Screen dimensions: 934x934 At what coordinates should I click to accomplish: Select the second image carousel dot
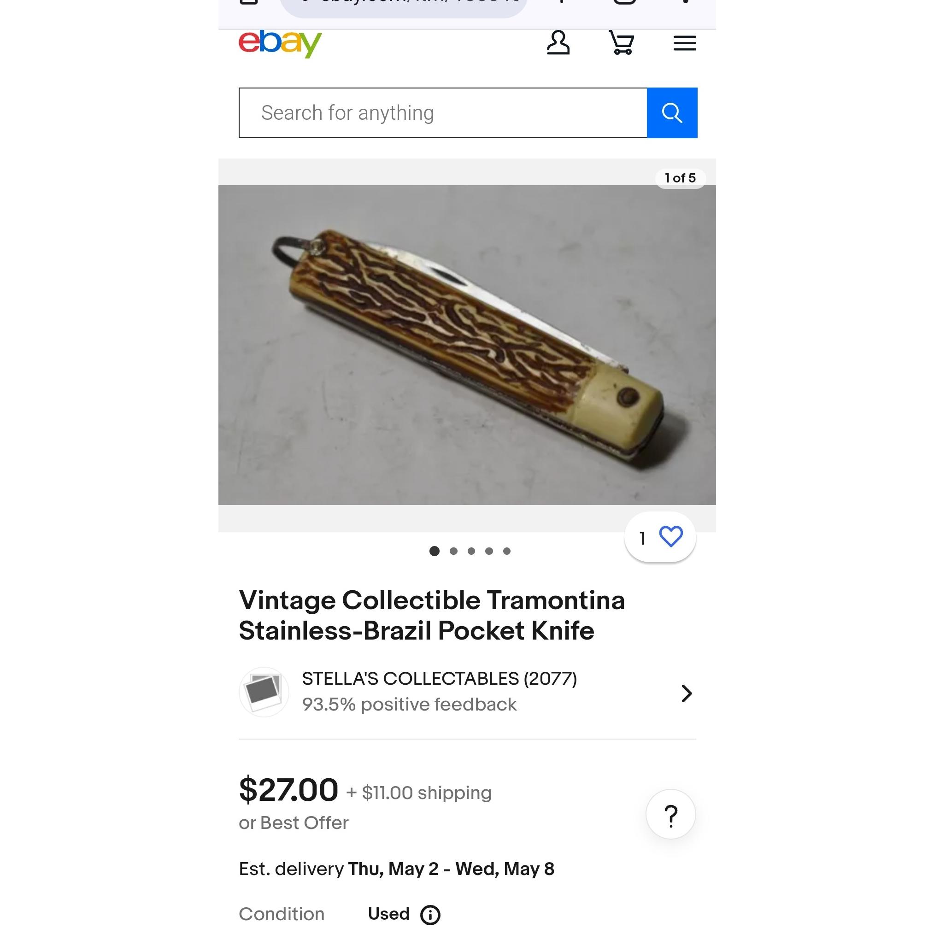click(453, 551)
